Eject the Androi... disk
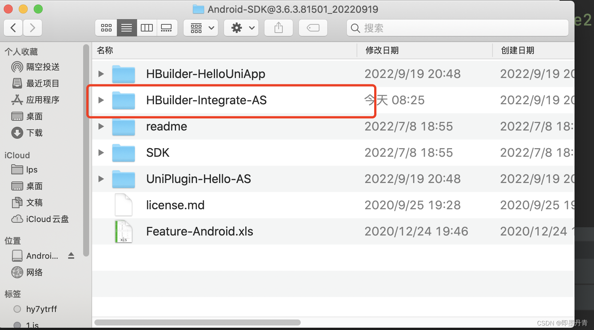Viewport: 594px width, 330px height. point(71,256)
